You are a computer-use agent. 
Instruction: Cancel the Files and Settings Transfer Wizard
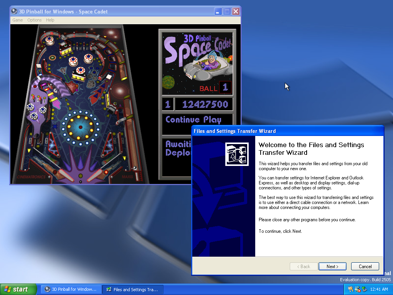tap(365, 267)
